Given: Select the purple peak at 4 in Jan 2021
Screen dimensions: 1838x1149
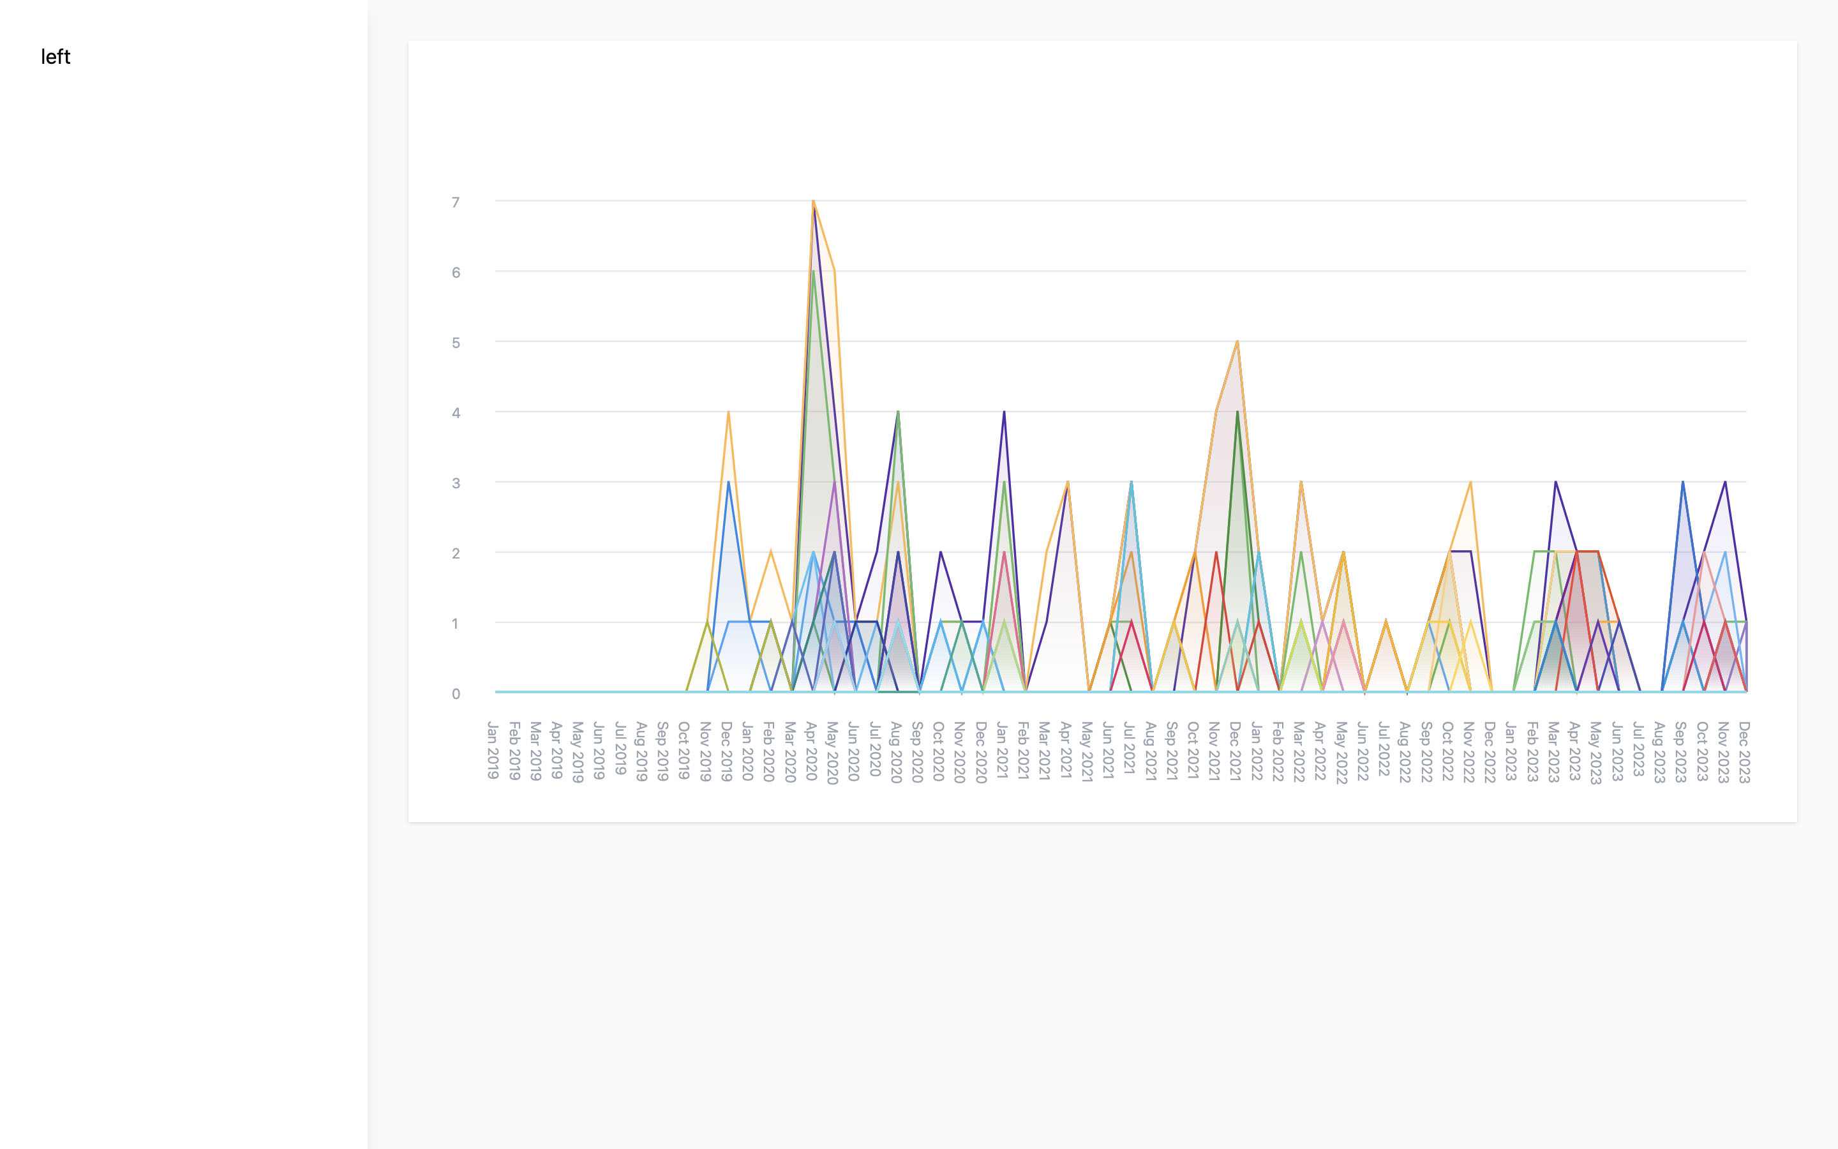Looking at the screenshot, I should tap(1004, 412).
